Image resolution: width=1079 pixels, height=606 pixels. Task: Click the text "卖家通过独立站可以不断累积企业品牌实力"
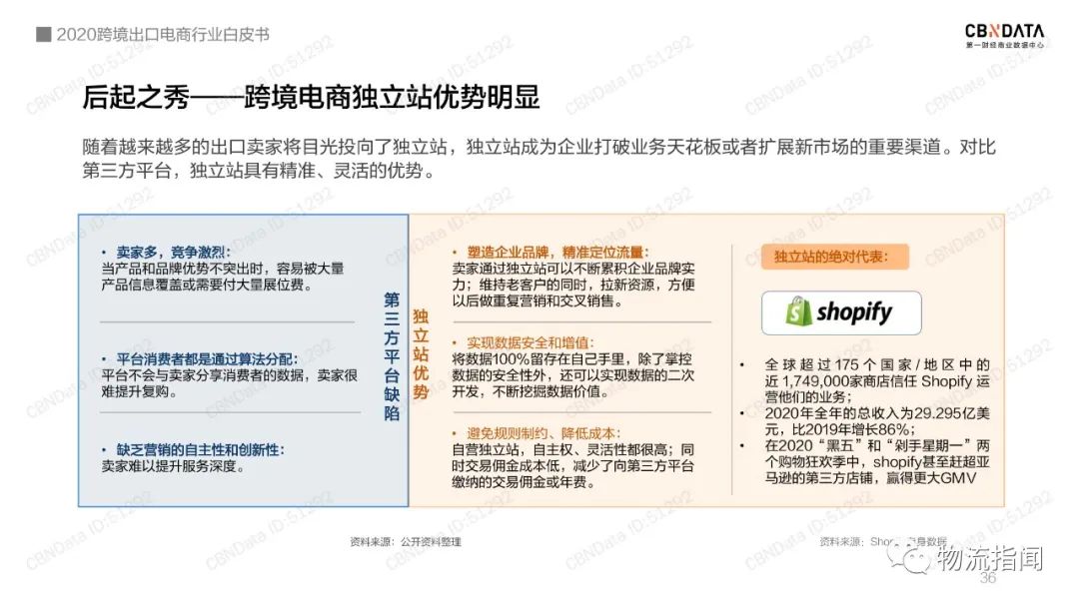[573, 285]
